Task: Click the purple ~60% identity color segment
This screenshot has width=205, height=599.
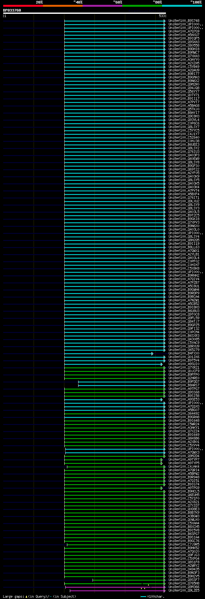Action: [102, 6]
